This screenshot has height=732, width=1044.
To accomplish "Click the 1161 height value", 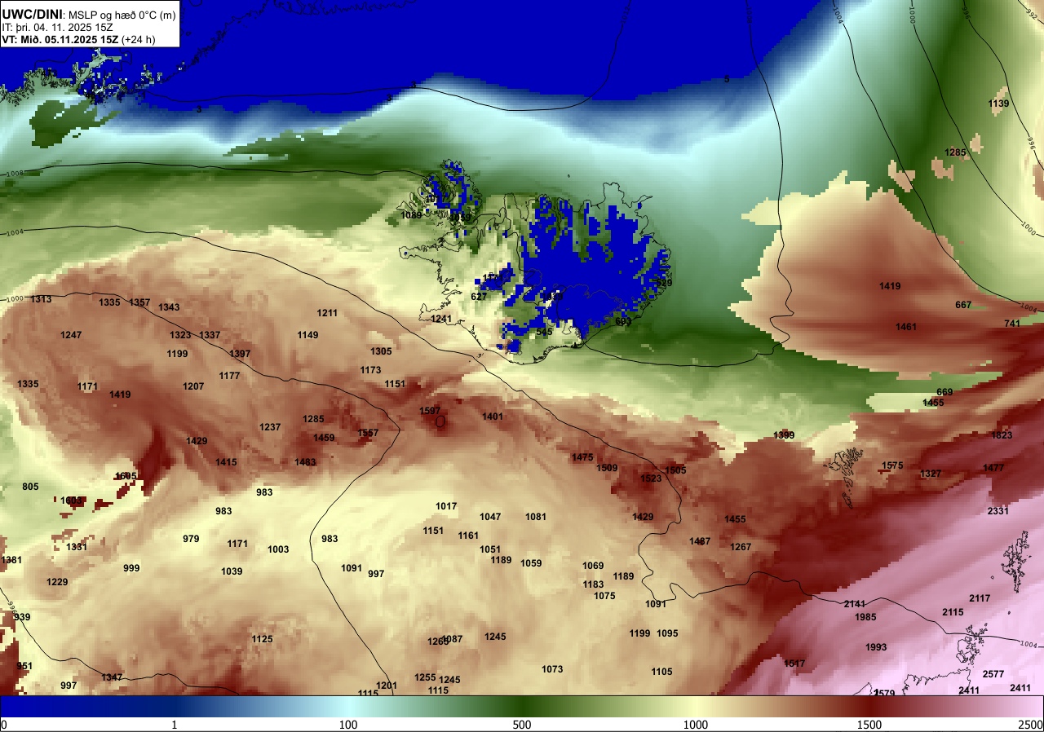I will [x=468, y=536].
